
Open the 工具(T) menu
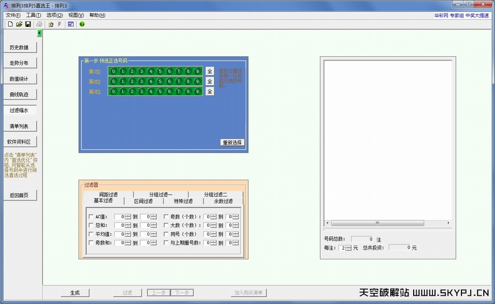point(34,15)
